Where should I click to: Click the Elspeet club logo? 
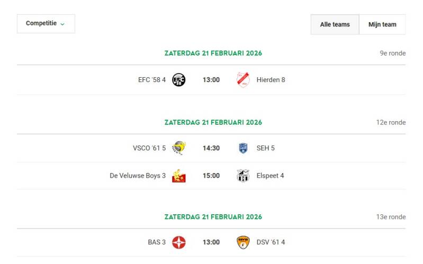point(243,176)
